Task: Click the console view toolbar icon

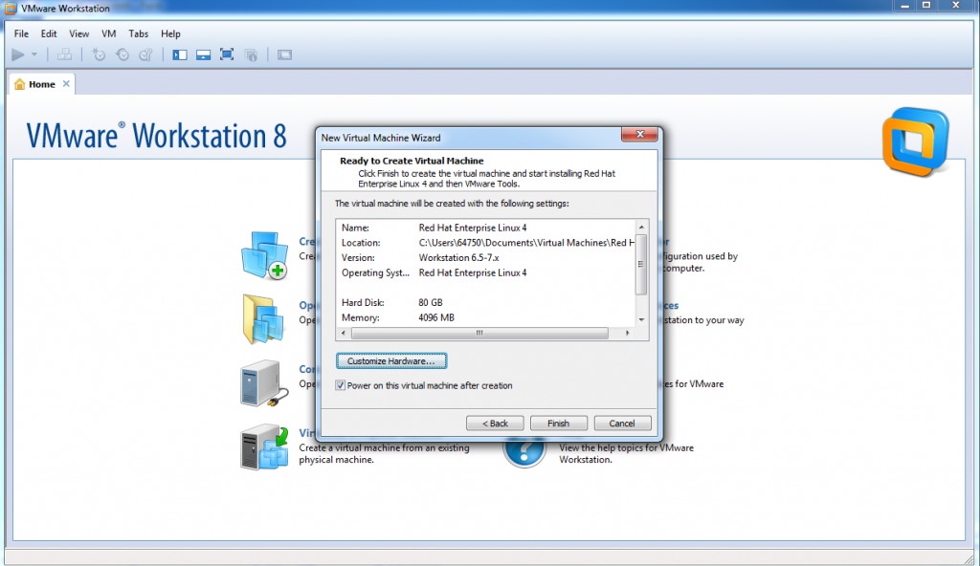Action: point(284,55)
